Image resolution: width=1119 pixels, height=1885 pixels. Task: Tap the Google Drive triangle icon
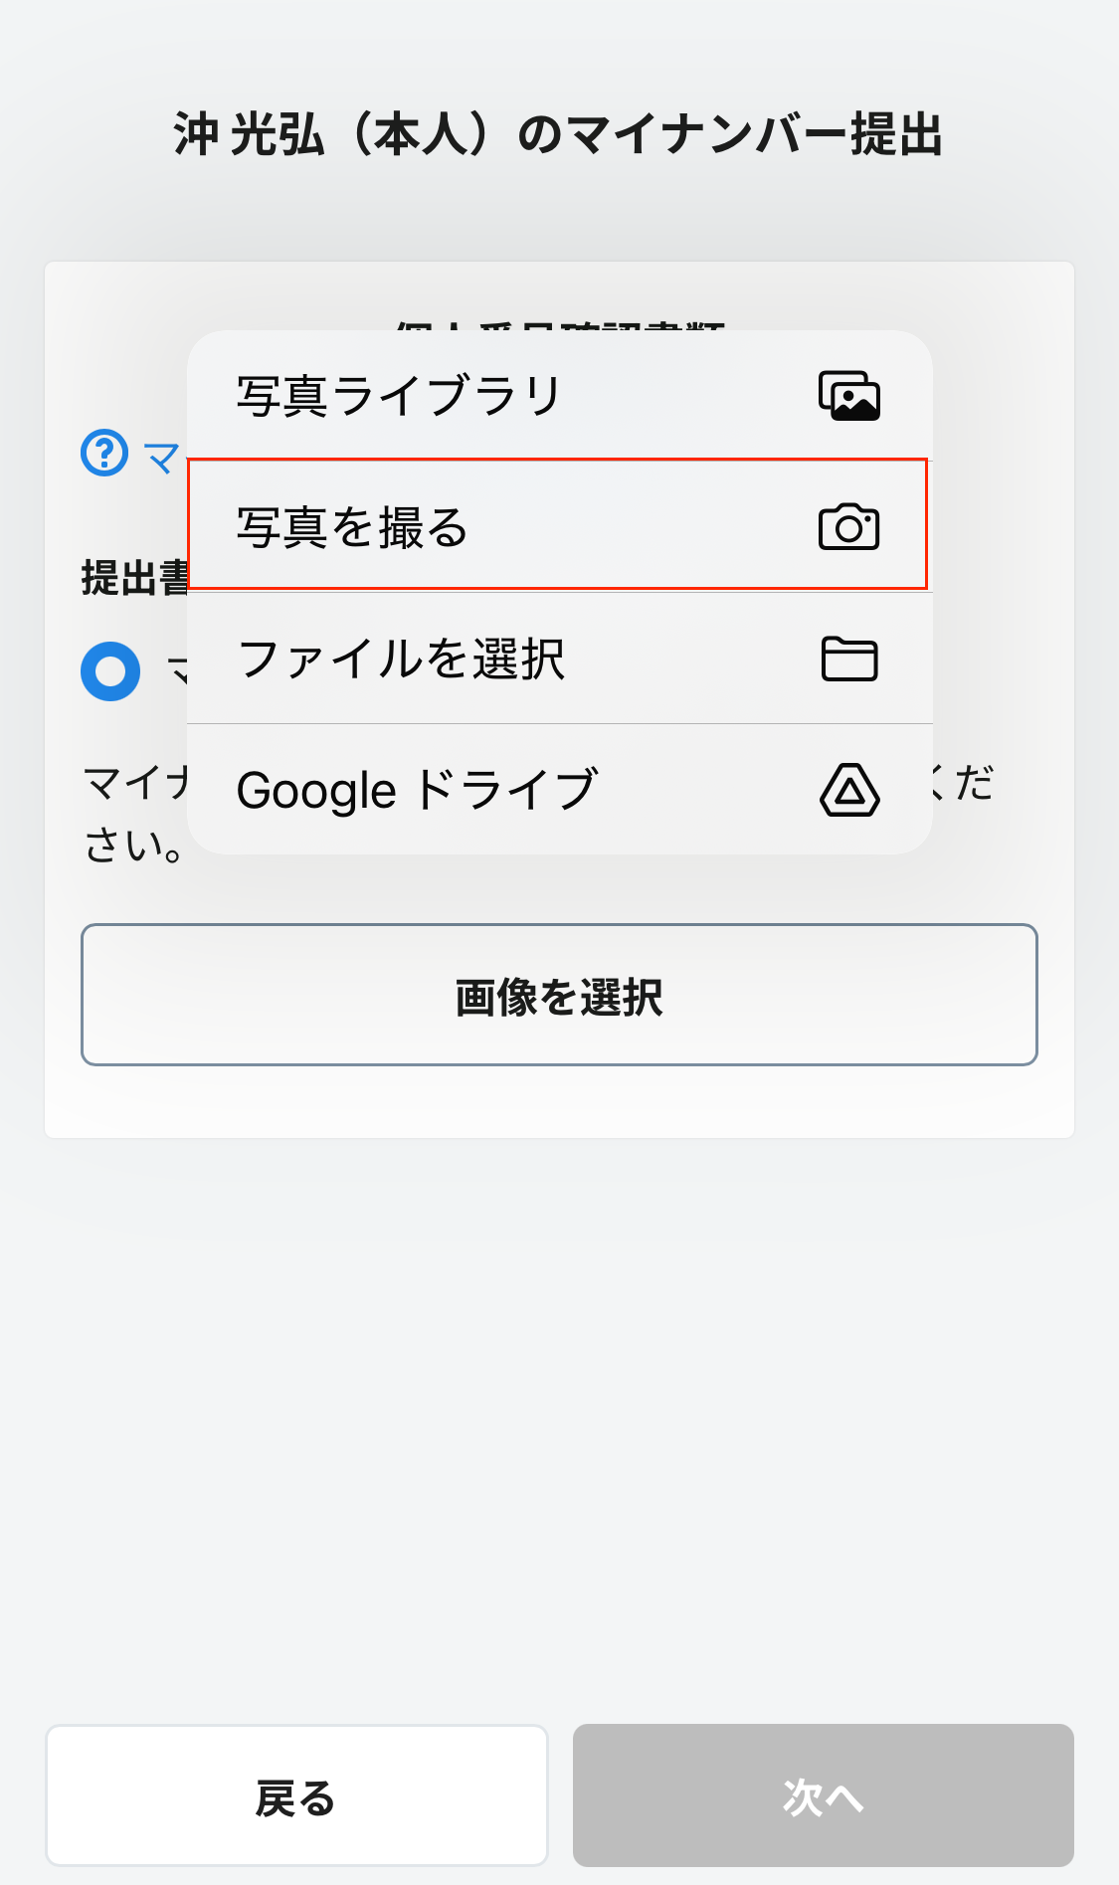tap(849, 791)
